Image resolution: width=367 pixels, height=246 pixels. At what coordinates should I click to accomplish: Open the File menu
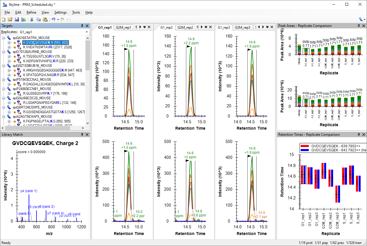[x=7, y=12]
